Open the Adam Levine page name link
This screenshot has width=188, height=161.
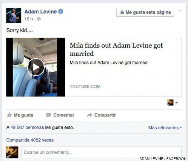click(40, 12)
